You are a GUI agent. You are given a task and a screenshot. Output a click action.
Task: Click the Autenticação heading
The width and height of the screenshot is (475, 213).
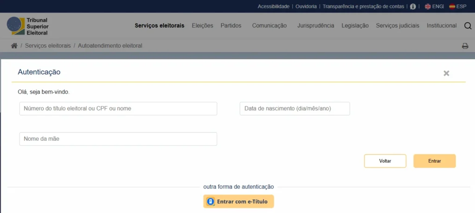coord(39,72)
